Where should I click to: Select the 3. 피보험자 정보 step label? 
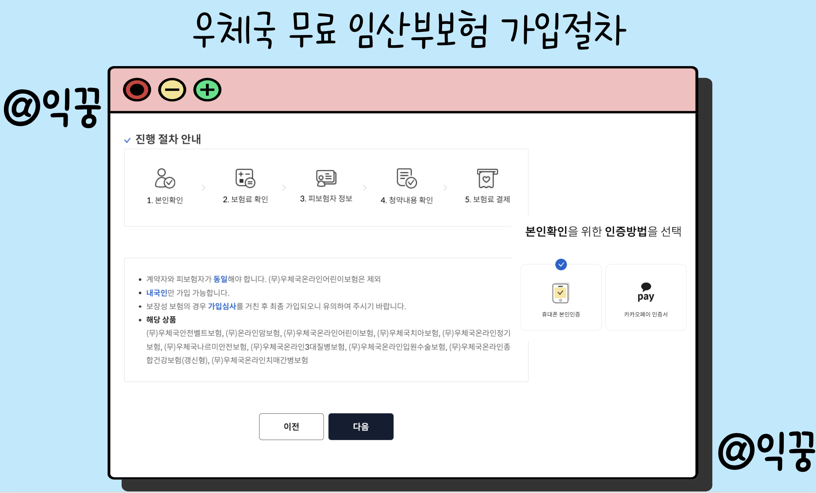pos(326,199)
